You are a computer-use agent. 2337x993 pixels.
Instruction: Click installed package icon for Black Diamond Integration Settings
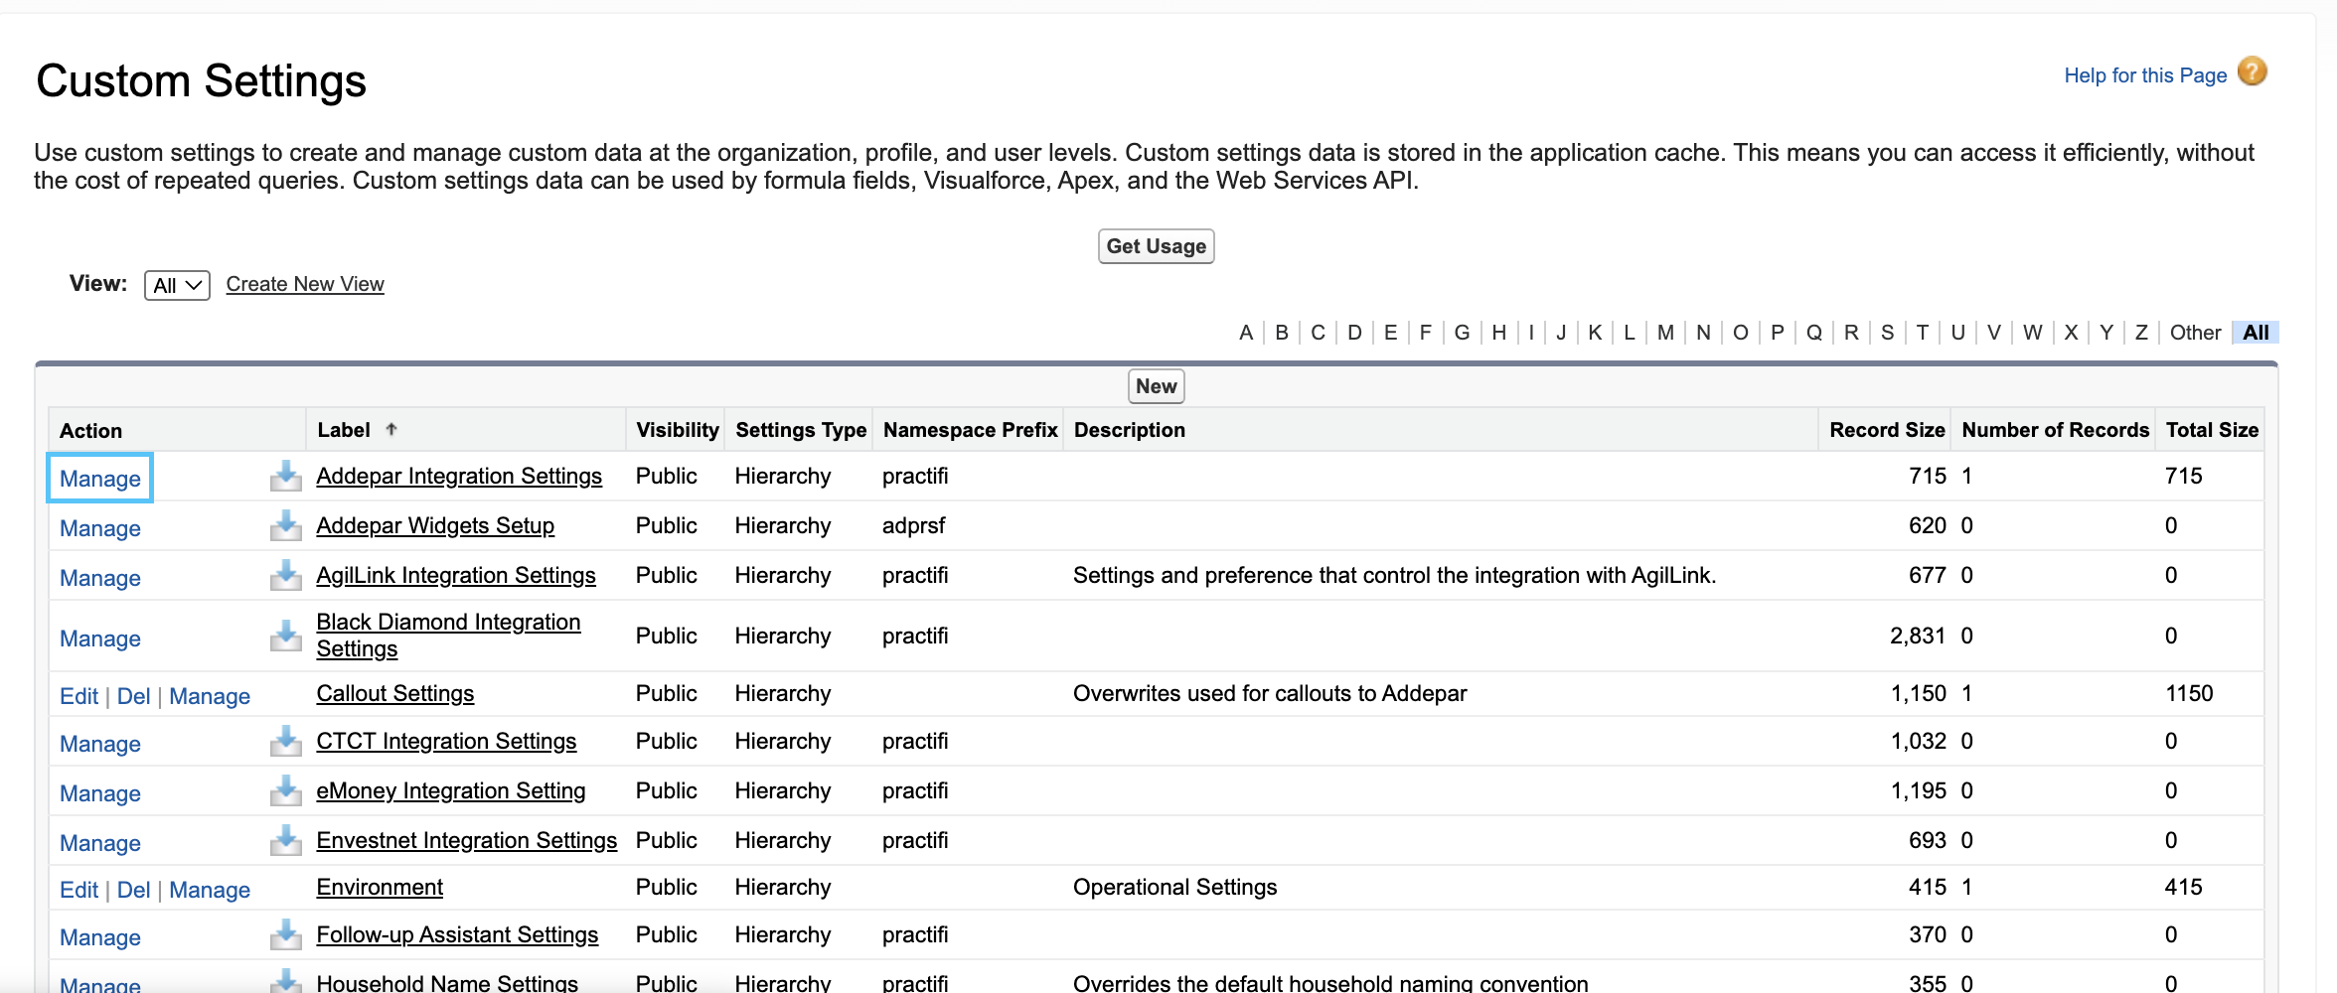(286, 636)
